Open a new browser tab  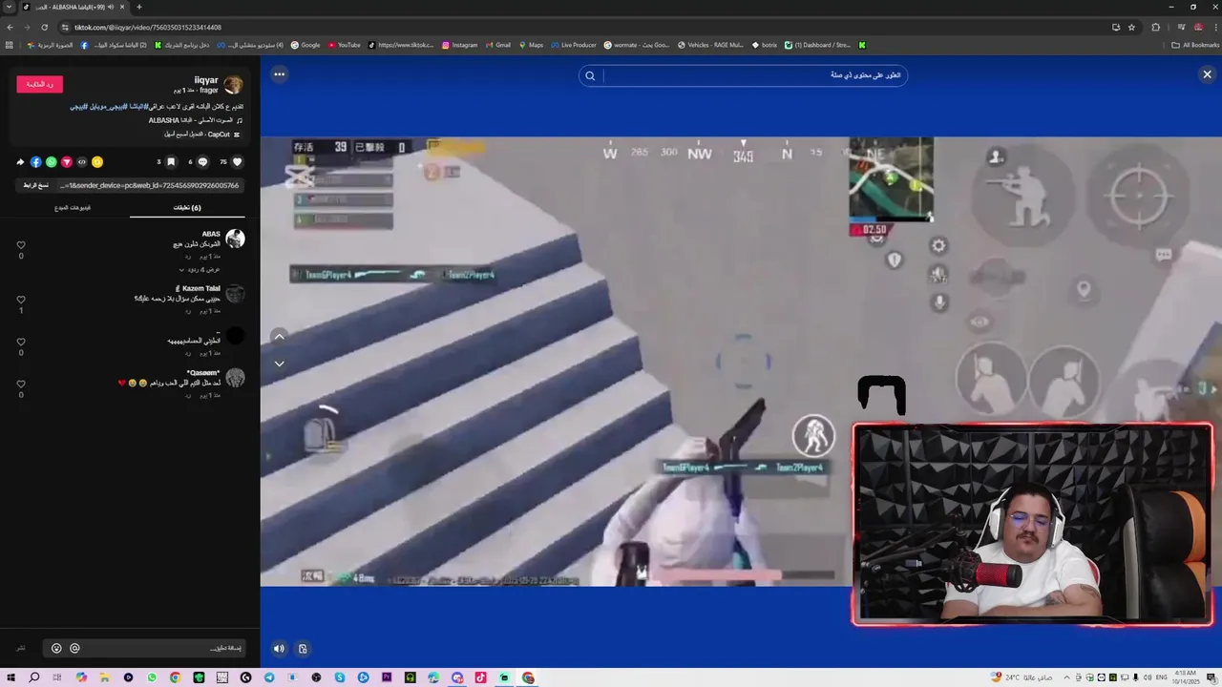coord(138,7)
